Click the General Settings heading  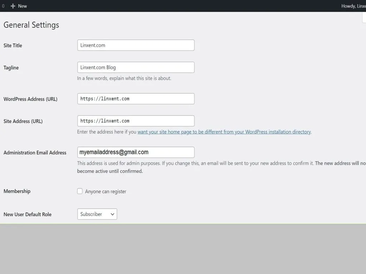(x=31, y=25)
